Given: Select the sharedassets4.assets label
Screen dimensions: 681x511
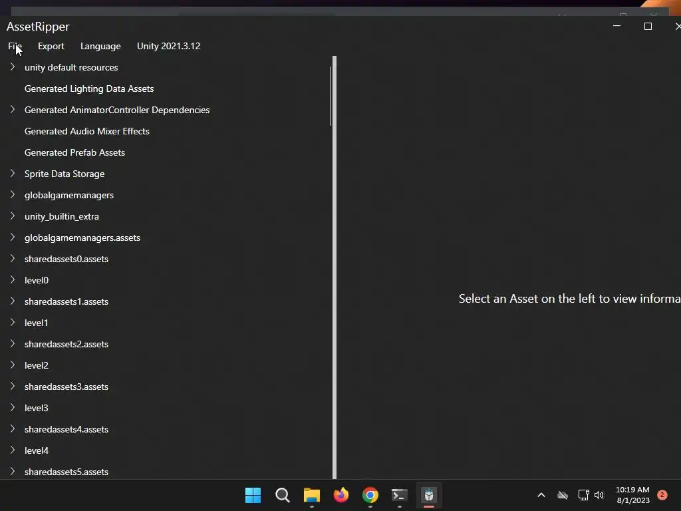Looking at the screenshot, I should [x=67, y=429].
